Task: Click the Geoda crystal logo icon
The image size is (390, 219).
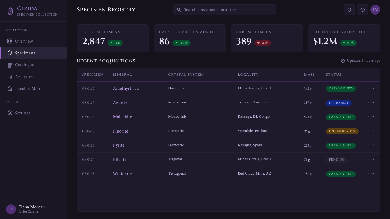Action: coord(10,11)
